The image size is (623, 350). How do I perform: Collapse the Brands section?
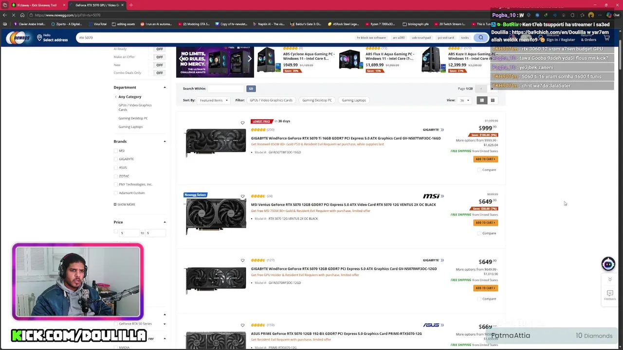pyautogui.click(x=165, y=141)
